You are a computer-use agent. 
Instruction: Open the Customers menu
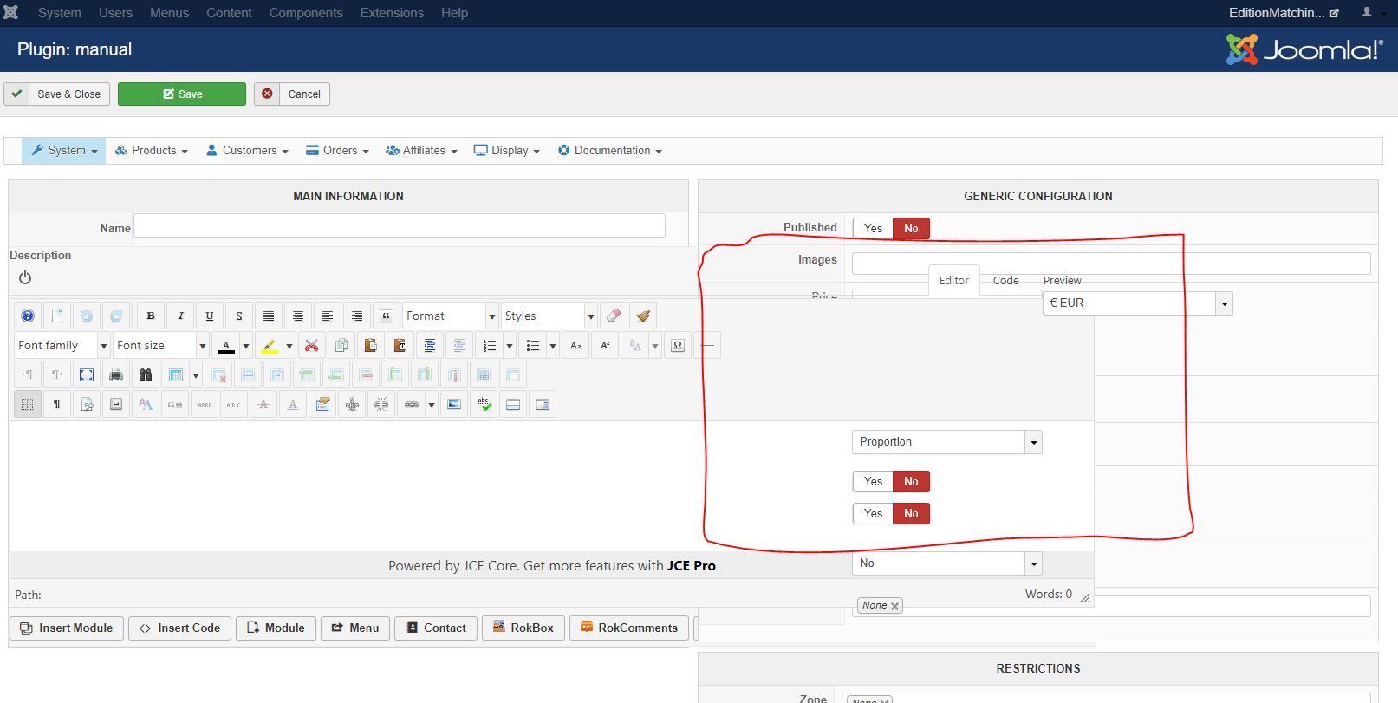[247, 150]
